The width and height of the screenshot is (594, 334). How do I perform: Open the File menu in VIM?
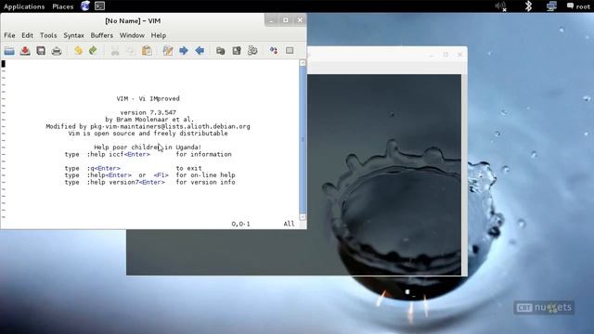[x=9, y=35]
